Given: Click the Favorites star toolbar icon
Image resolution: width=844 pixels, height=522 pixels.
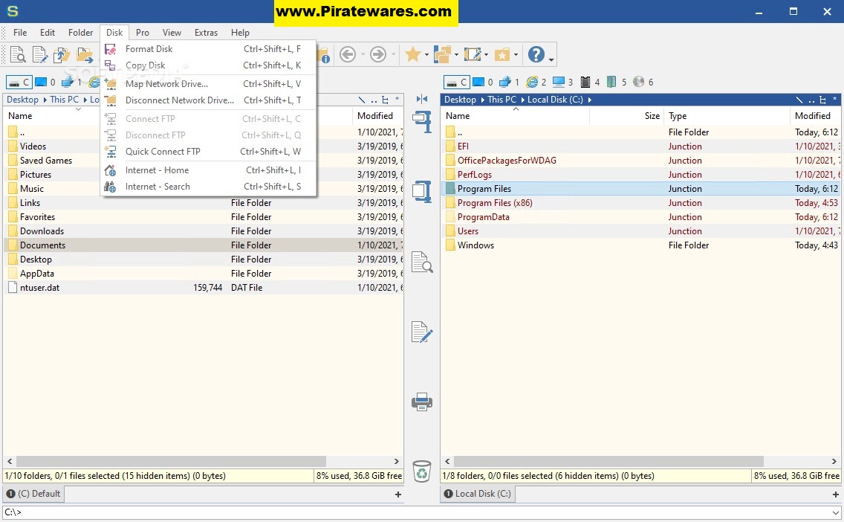Looking at the screenshot, I should tap(413, 54).
